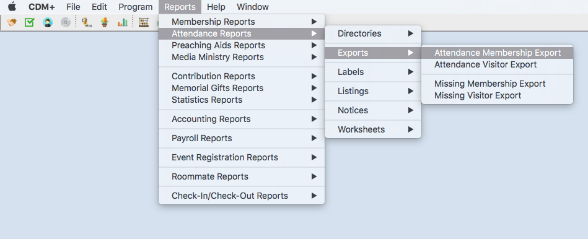Expand the Directories submenu
Viewport: 588px width, 239px height.
tap(373, 33)
